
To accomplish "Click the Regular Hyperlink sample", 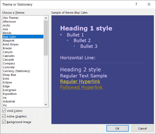I will tap(80, 81).
